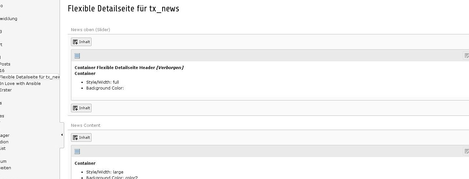Select the 'Erster' page in the tree
The height and width of the screenshot is (179, 469).
[6, 90]
